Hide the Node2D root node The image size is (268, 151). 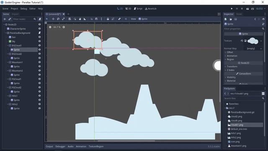[x=39, y=24]
